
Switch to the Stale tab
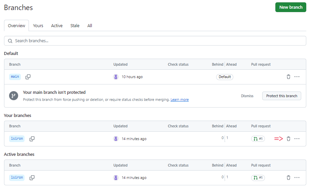point(75,26)
